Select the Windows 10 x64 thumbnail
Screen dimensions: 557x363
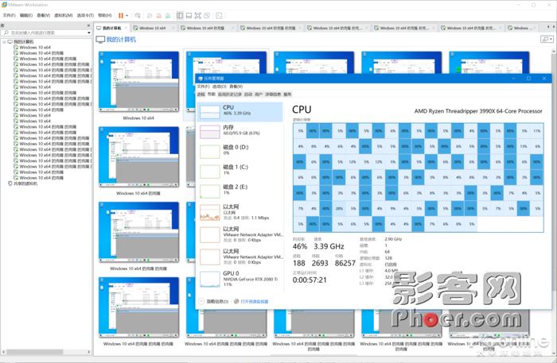tap(138, 82)
